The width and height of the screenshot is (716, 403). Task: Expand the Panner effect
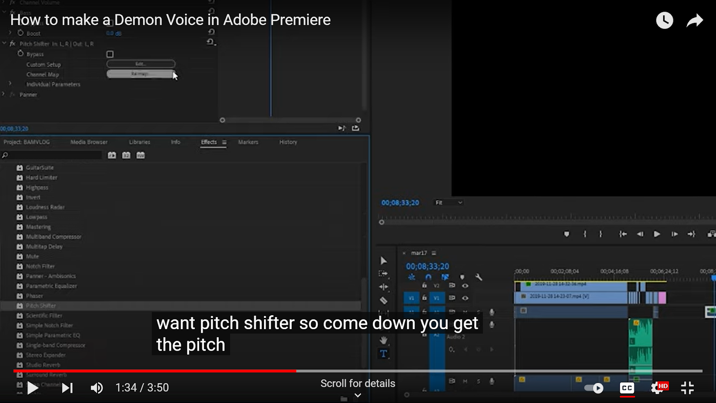4,94
